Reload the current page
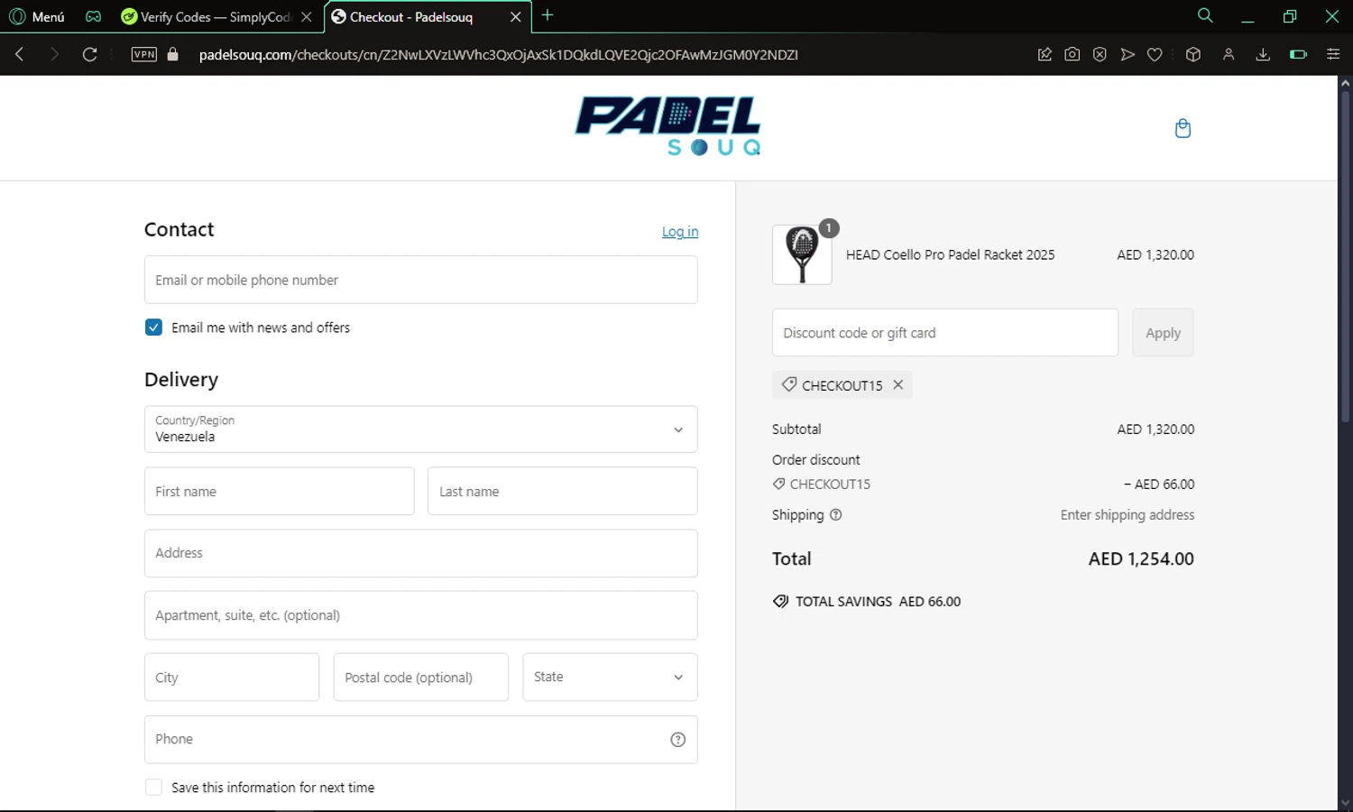This screenshot has width=1353, height=812. (89, 54)
